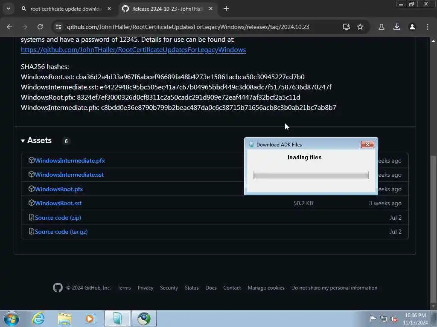Image resolution: width=437 pixels, height=327 pixels.
Task: Download Source code (zip)
Action: coord(58,218)
